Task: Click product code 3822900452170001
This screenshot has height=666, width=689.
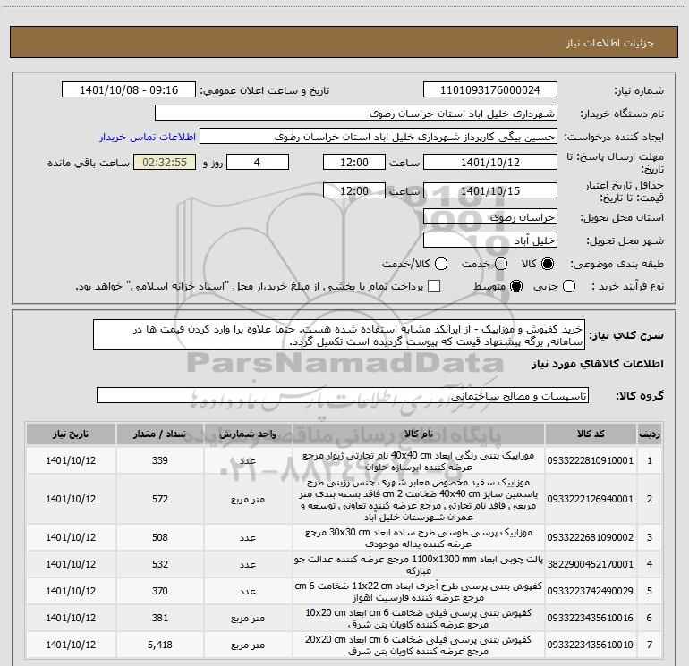Action: point(591,564)
